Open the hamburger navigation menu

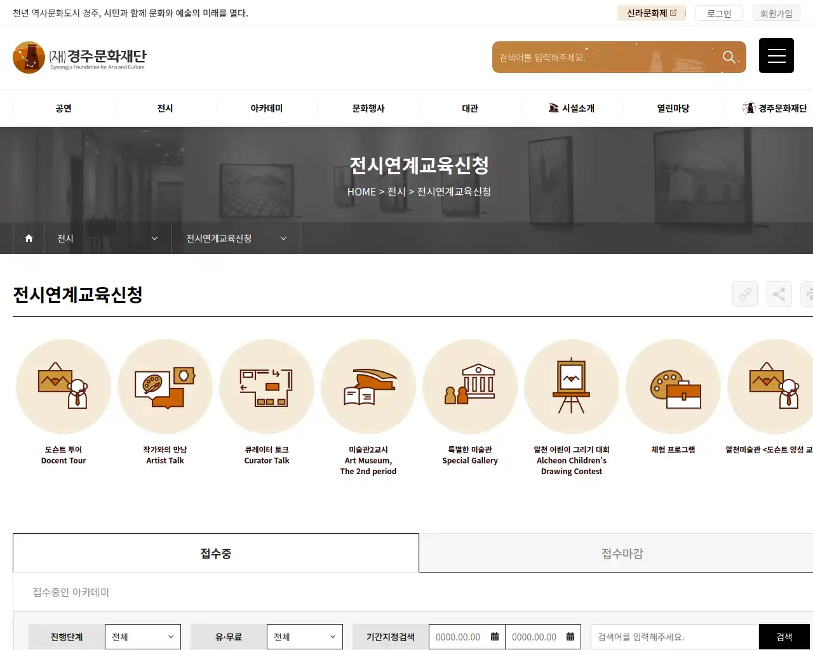(776, 55)
